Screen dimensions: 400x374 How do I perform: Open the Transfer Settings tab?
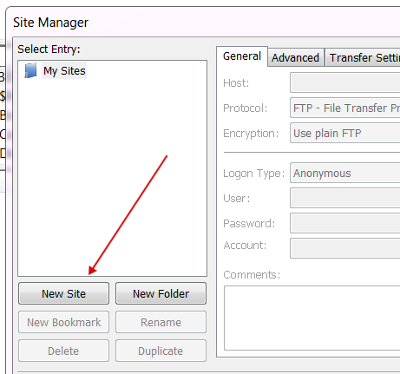click(363, 57)
